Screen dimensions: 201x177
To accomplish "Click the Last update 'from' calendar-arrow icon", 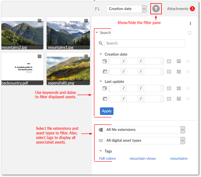I will point(105,88).
